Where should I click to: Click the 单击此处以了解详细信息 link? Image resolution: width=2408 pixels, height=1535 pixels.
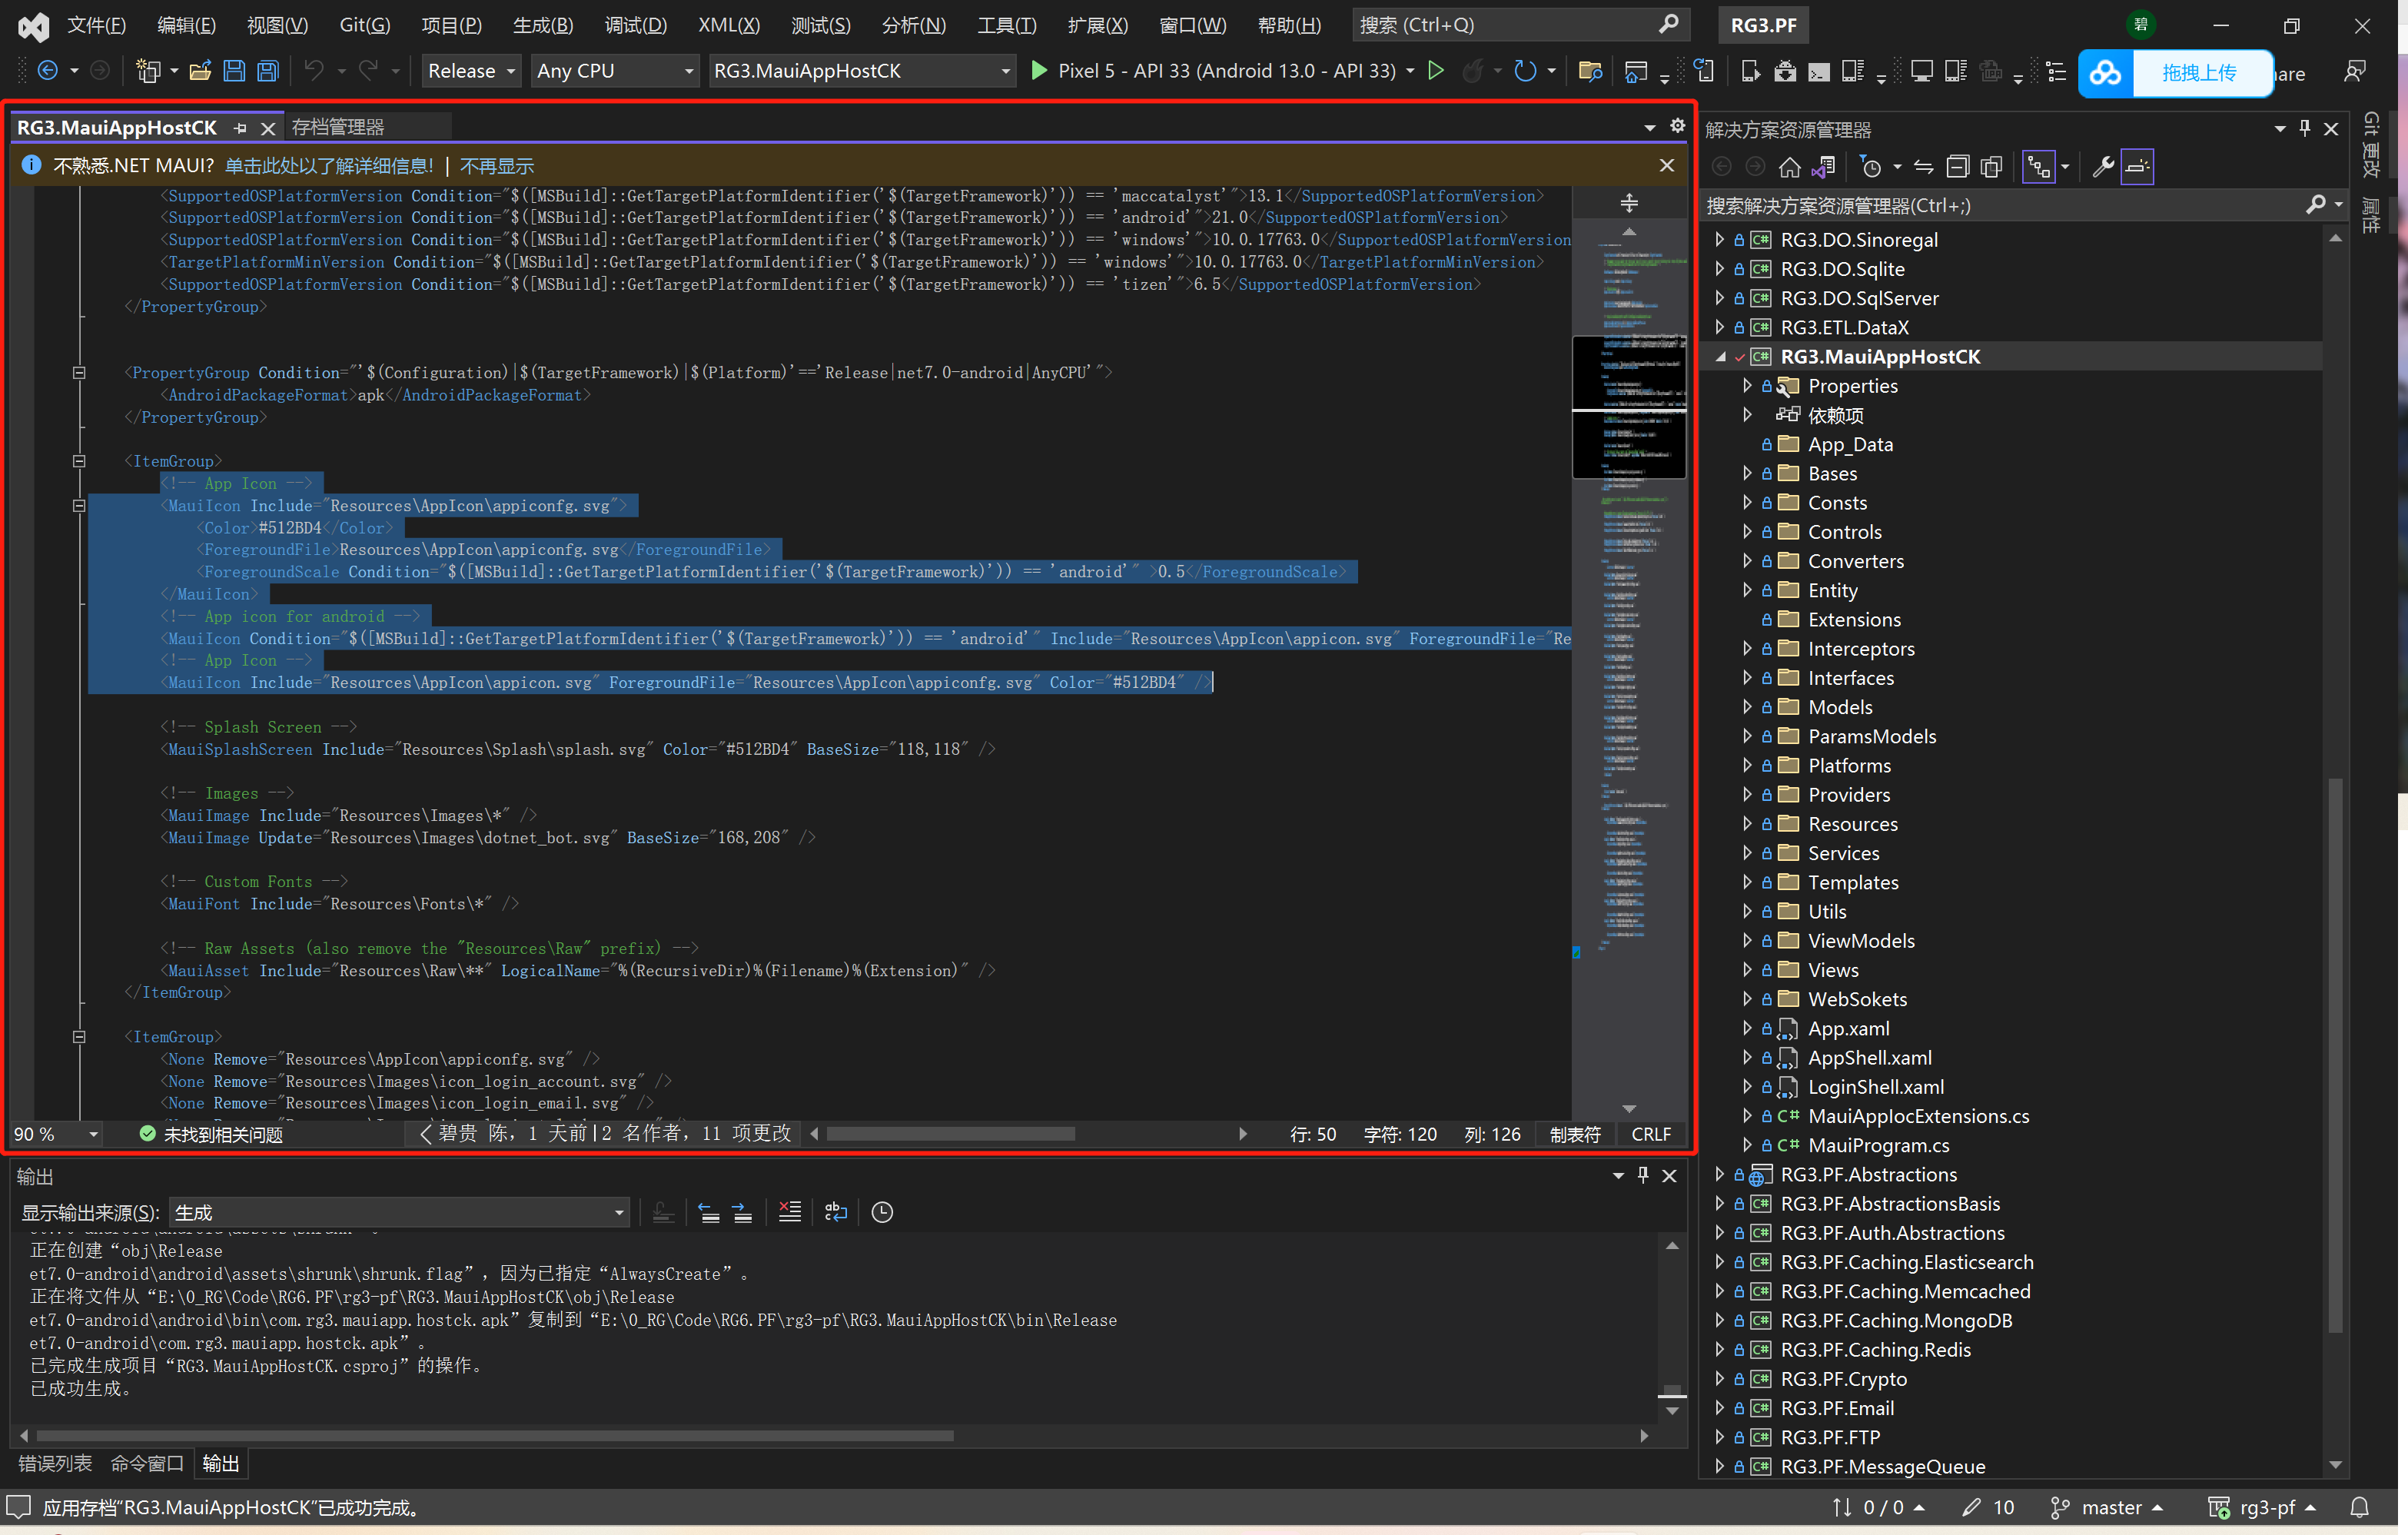point(329,166)
